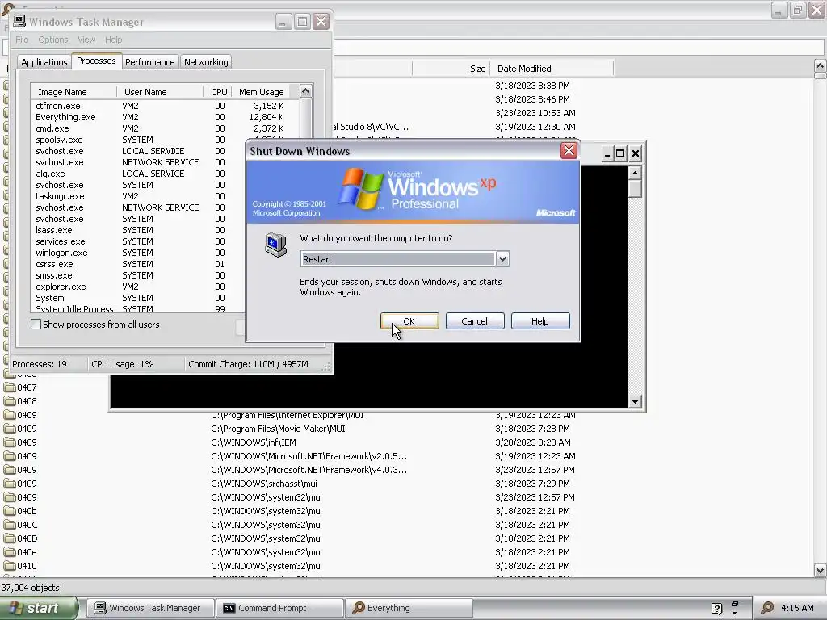
Task: Open Help in Shut Down Windows dialog
Action: [540, 321]
